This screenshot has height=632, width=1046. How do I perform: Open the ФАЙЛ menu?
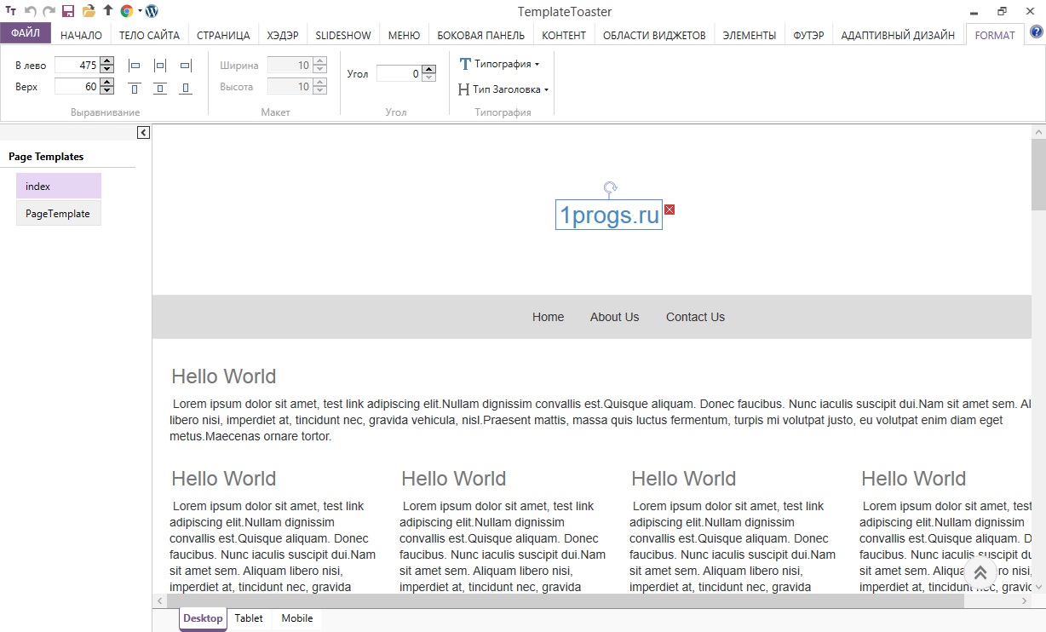(x=26, y=34)
